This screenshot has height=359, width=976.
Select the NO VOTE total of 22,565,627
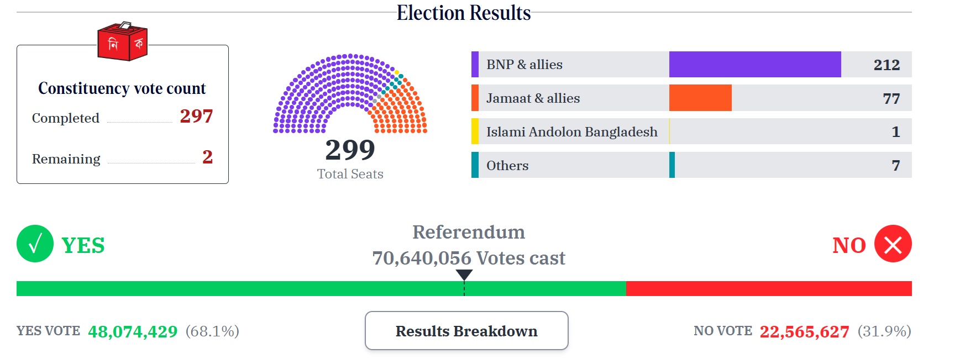pyautogui.click(x=803, y=331)
